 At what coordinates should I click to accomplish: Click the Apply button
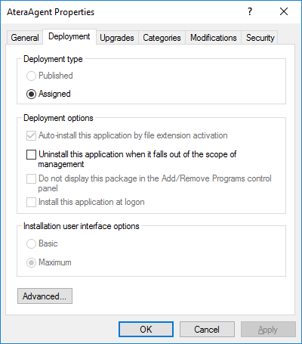(x=268, y=330)
